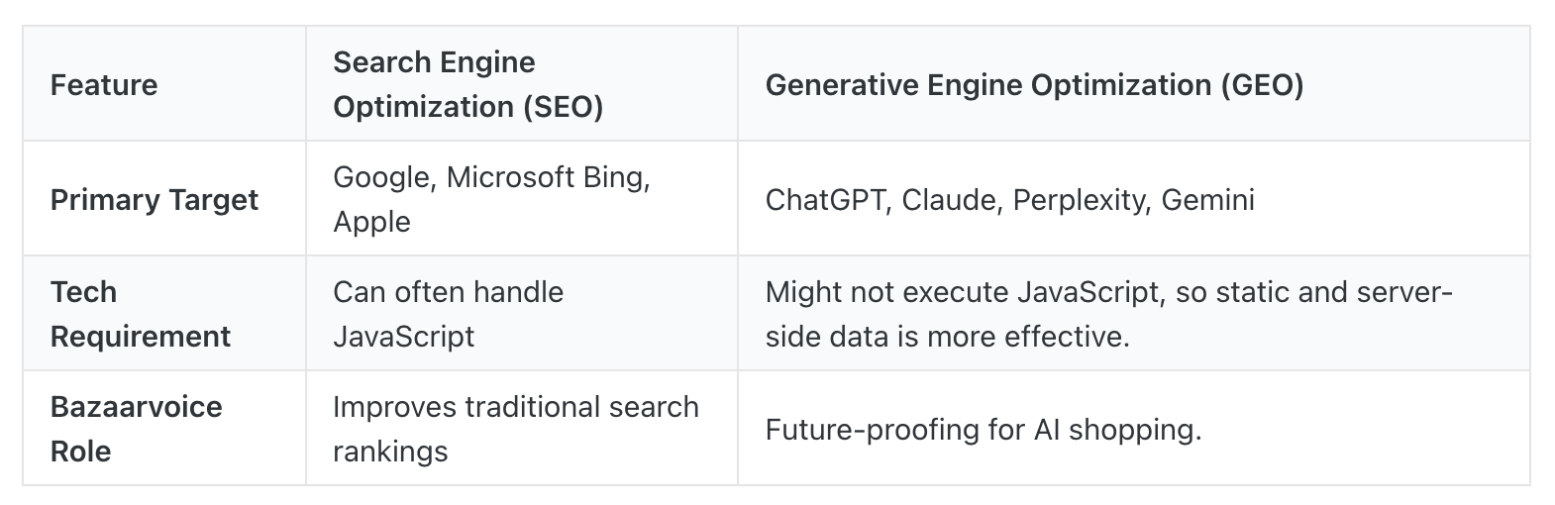Viewport: 1555px width, 505px height.
Task: Click "Microsoft Bing" in the Primary Target row
Action: (546, 177)
